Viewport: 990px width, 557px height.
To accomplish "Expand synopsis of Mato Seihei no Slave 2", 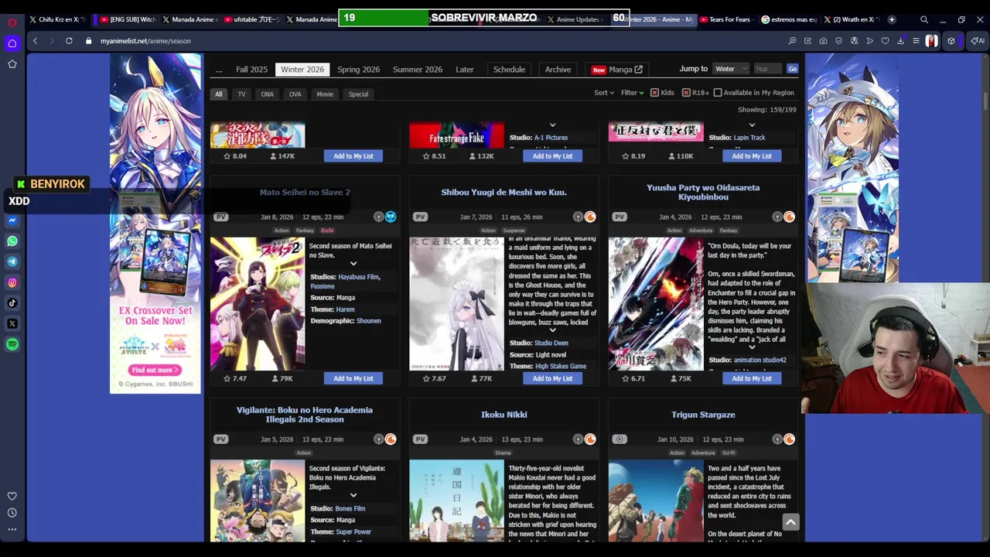I will [353, 264].
